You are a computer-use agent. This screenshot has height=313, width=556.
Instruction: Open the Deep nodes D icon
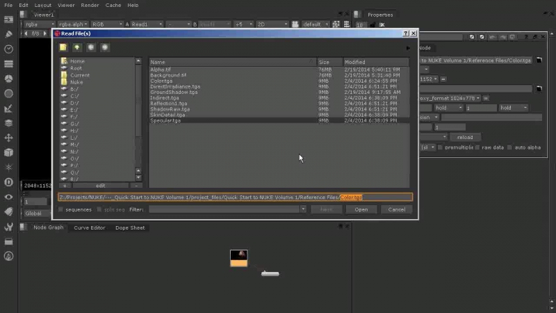pos(8,182)
